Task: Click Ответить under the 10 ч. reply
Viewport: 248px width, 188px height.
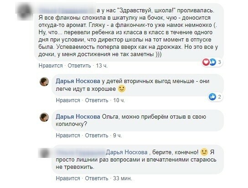Action: (97, 100)
